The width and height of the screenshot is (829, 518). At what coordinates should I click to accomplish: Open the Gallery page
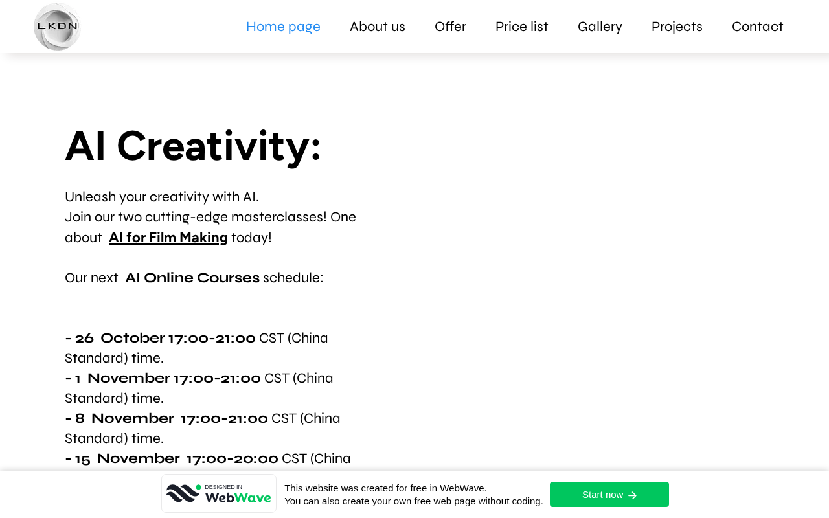(x=600, y=27)
